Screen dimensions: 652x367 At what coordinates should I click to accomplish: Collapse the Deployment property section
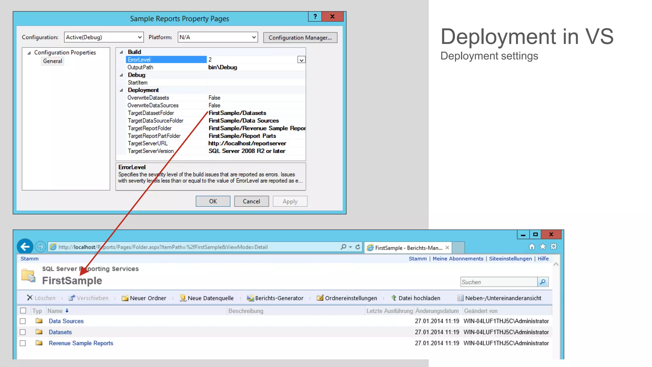pyautogui.click(x=121, y=90)
